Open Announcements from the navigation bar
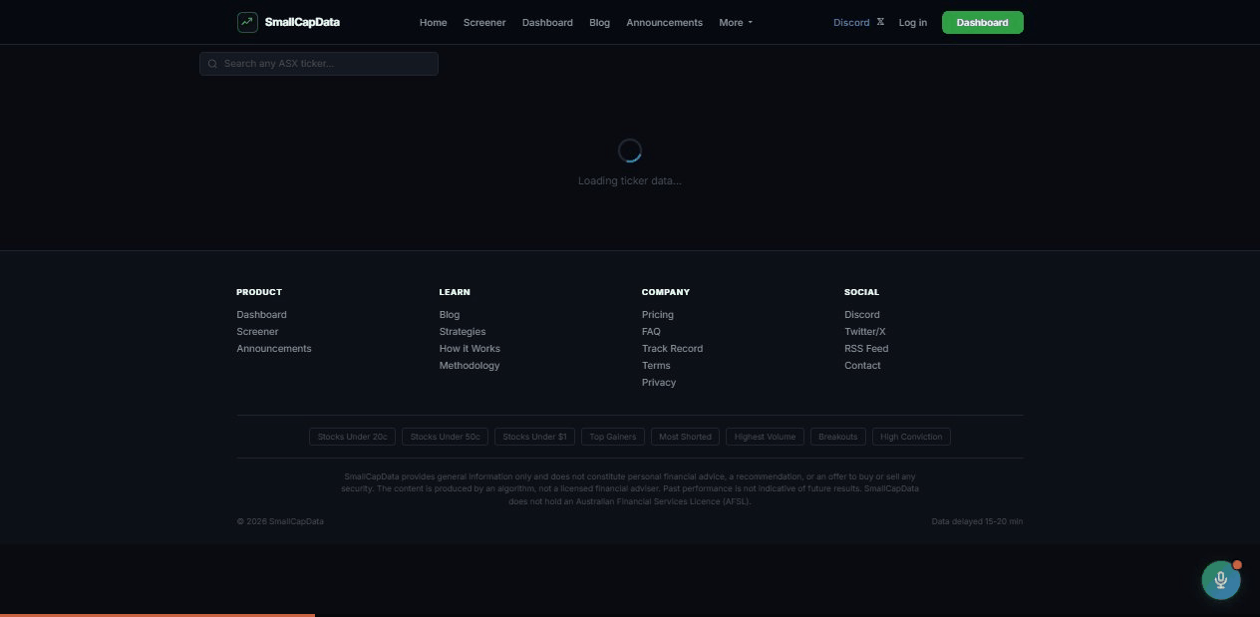Image resolution: width=1260 pixels, height=617 pixels. coord(664,22)
